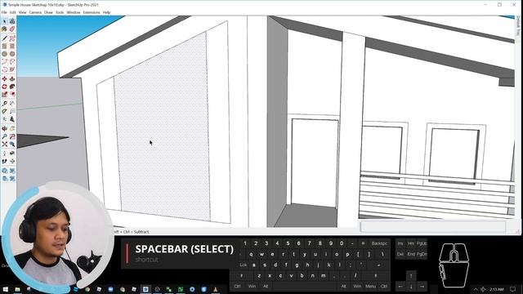Viewport: 523px width, 294px height.
Task: Activate the Circle tool
Action: point(4,54)
